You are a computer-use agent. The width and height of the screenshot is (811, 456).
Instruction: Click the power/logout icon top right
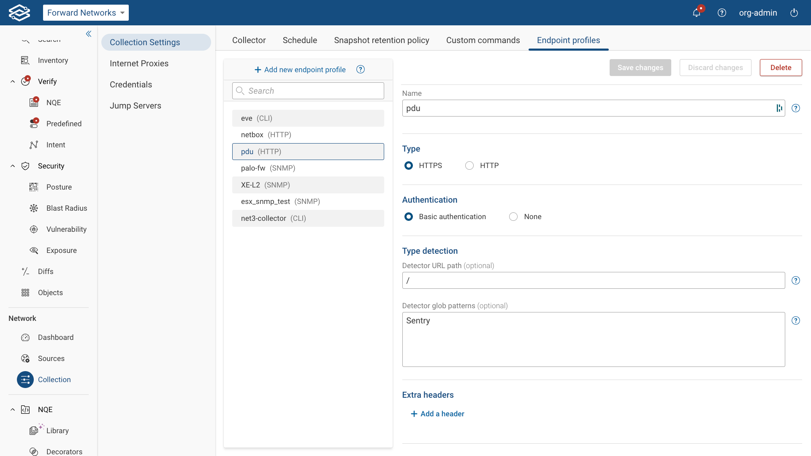click(794, 13)
